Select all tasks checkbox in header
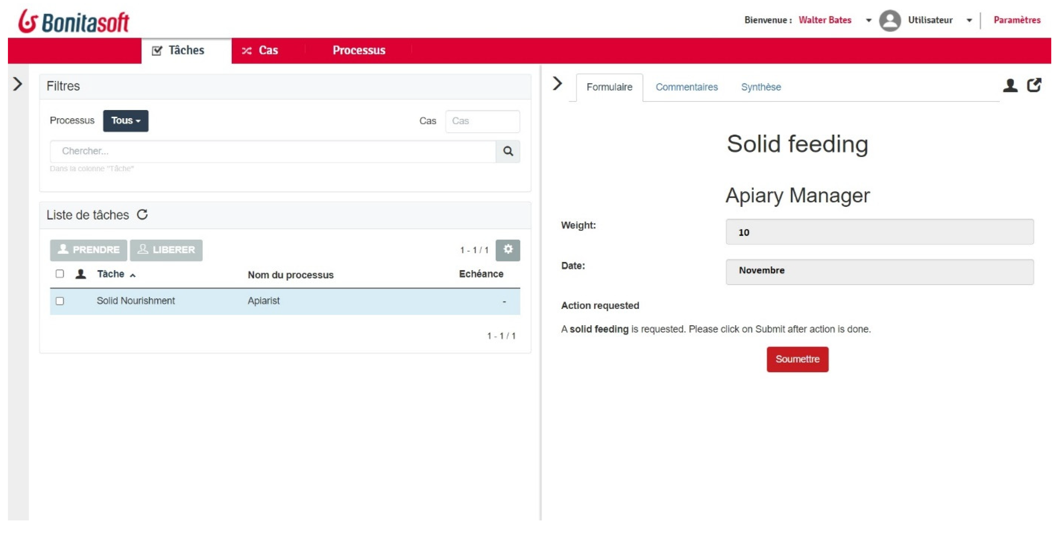This screenshot has width=1060, height=536. coord(60,274)
